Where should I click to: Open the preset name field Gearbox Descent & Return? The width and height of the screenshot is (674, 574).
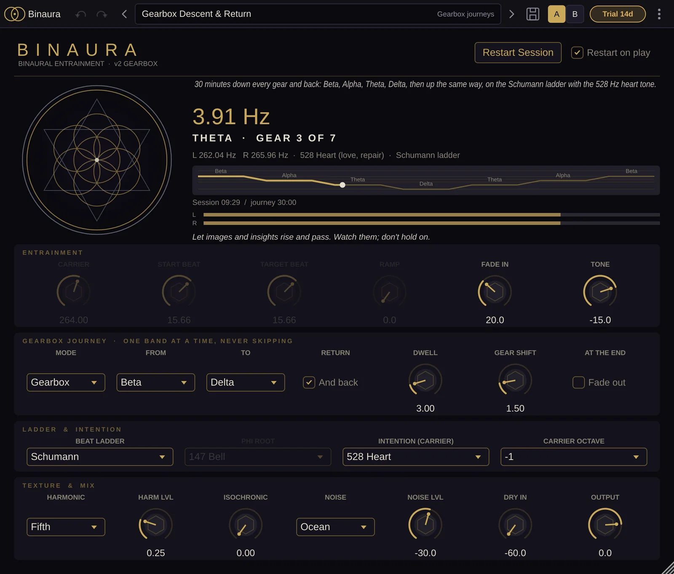coord(318,14)
